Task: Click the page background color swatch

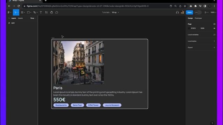Action: click(x=189, y=28)
